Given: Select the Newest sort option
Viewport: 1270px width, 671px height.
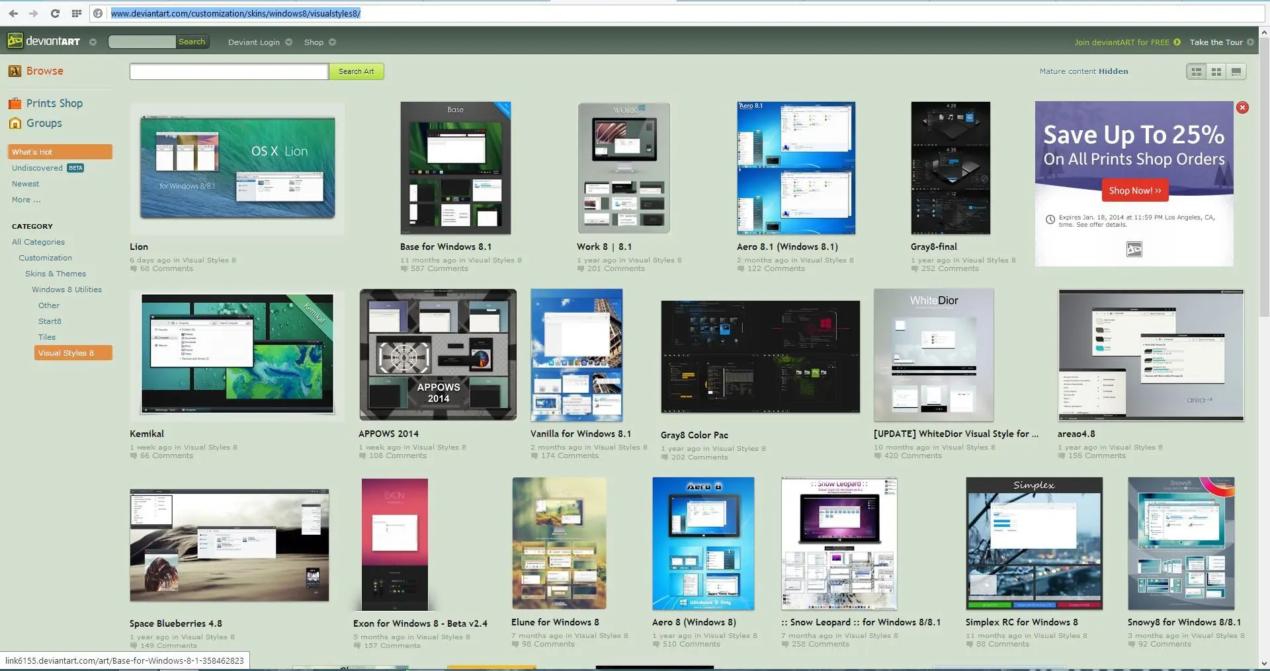Looking at the screenshot, I should click(x=25, y=184).
